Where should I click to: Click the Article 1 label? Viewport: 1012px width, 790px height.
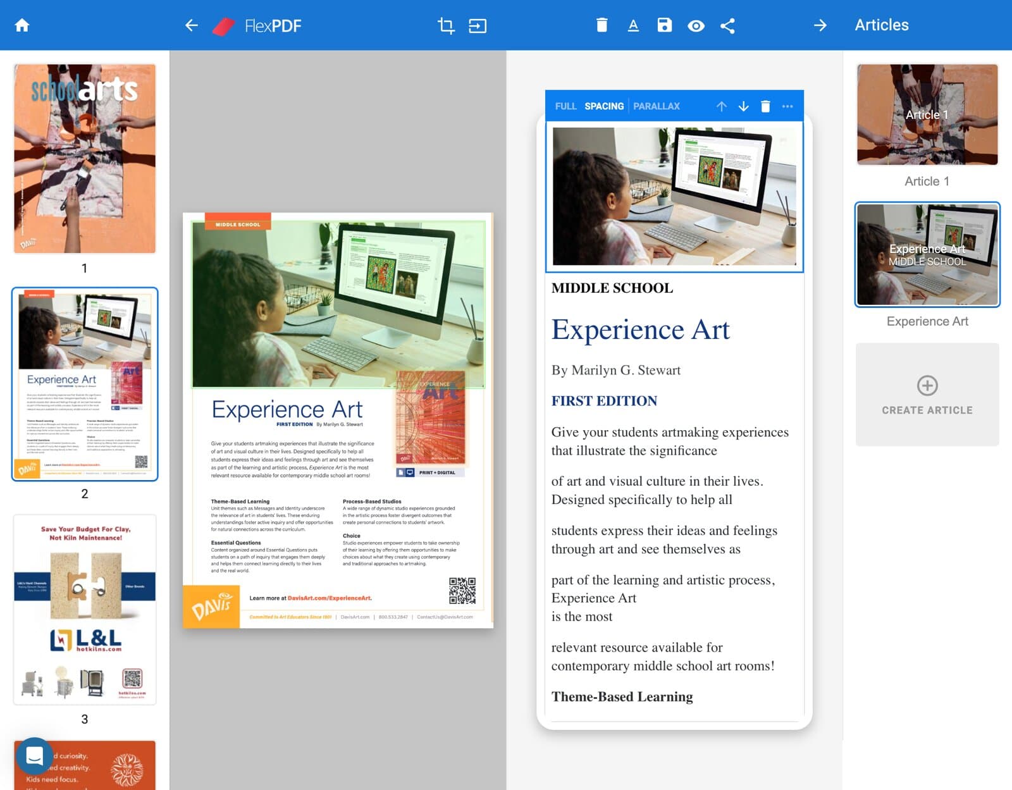pos(927,182)
